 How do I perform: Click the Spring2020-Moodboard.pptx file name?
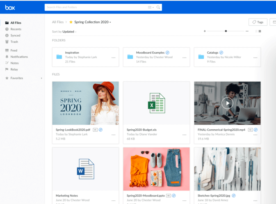(146, 196)
